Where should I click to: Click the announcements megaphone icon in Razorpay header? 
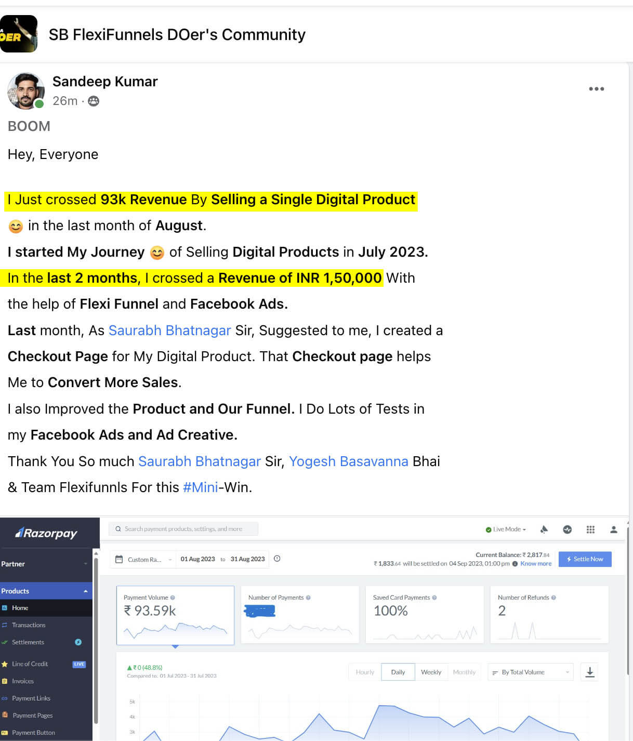pyautogui.click(x=544, y=529)
